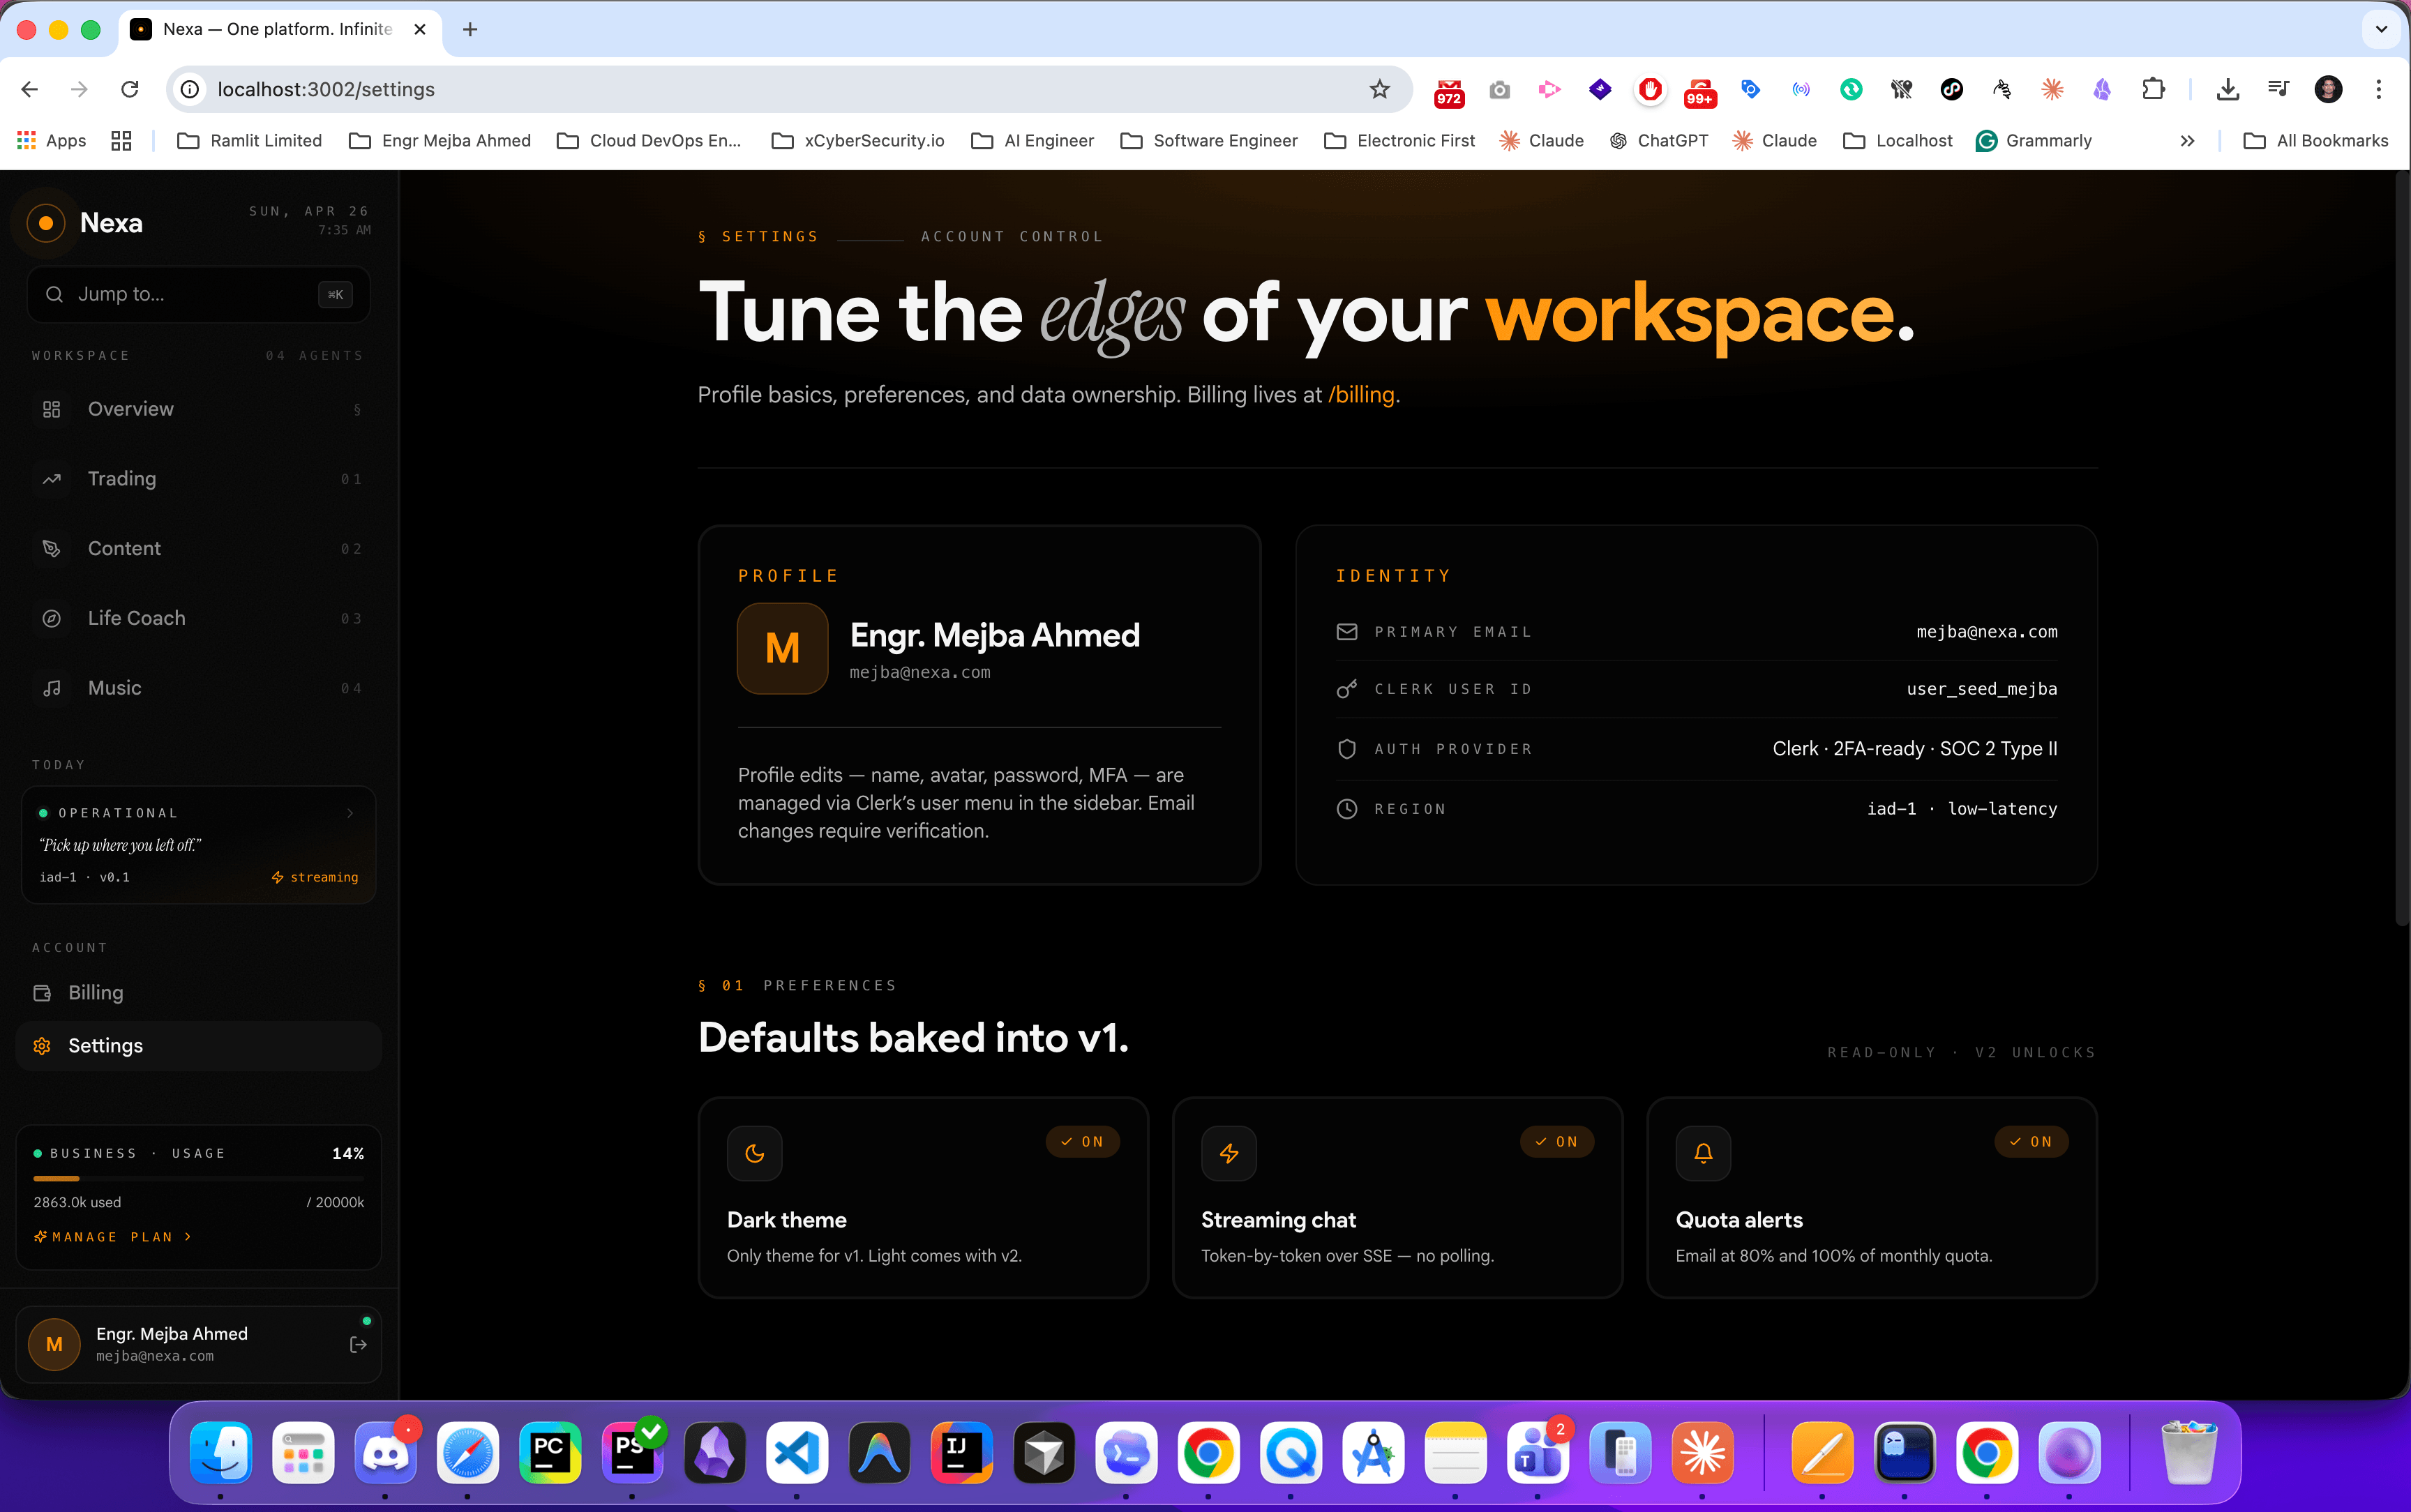Open the Apps shortcut in bookmarks bar
Image resolution: width=2411 pixels, height=1512 pixels.
52,141
